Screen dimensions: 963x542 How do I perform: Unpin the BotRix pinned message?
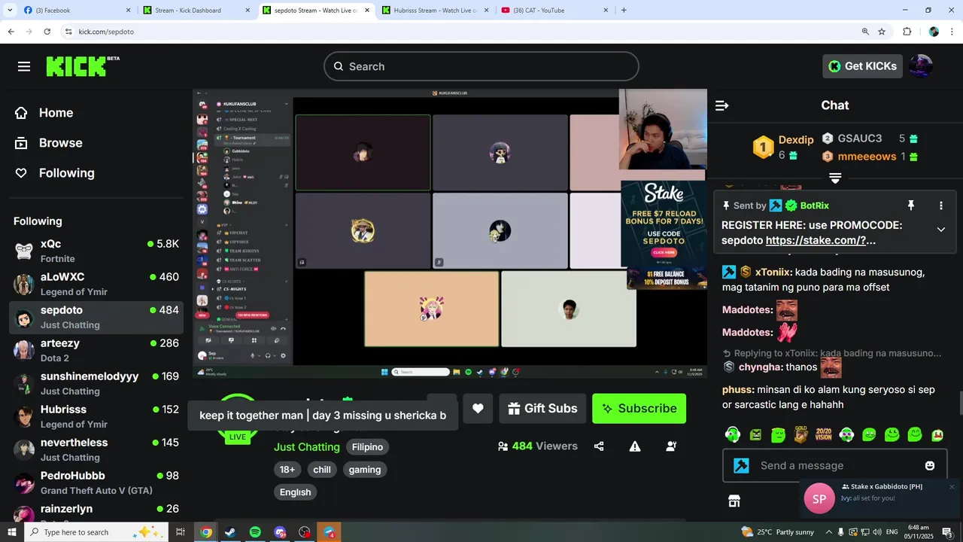pos(910,206)
